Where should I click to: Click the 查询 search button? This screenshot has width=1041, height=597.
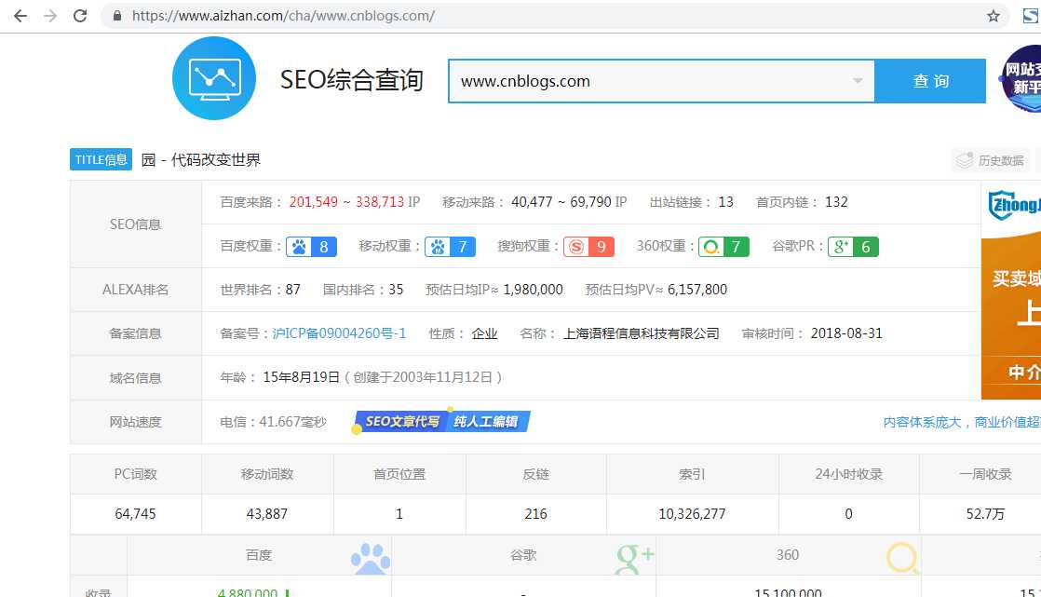930,81
